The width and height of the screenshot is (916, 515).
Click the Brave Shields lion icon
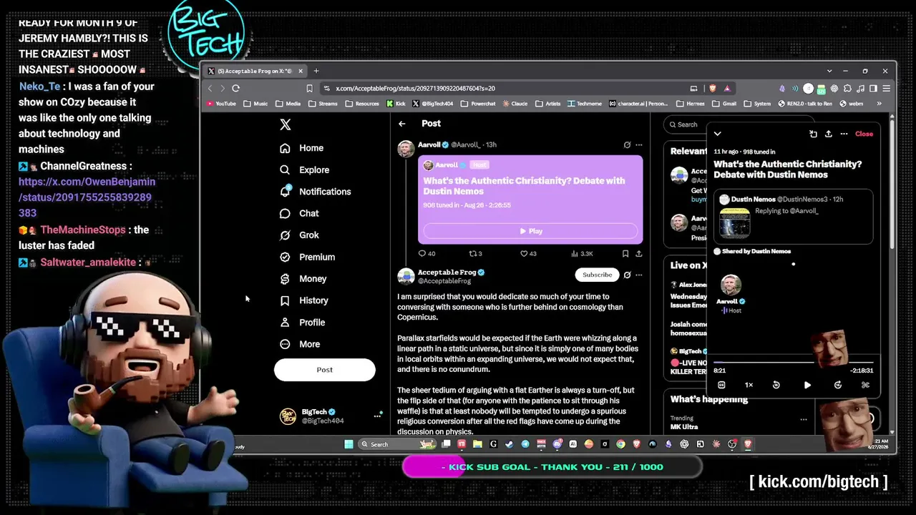[x=712, y=88]
